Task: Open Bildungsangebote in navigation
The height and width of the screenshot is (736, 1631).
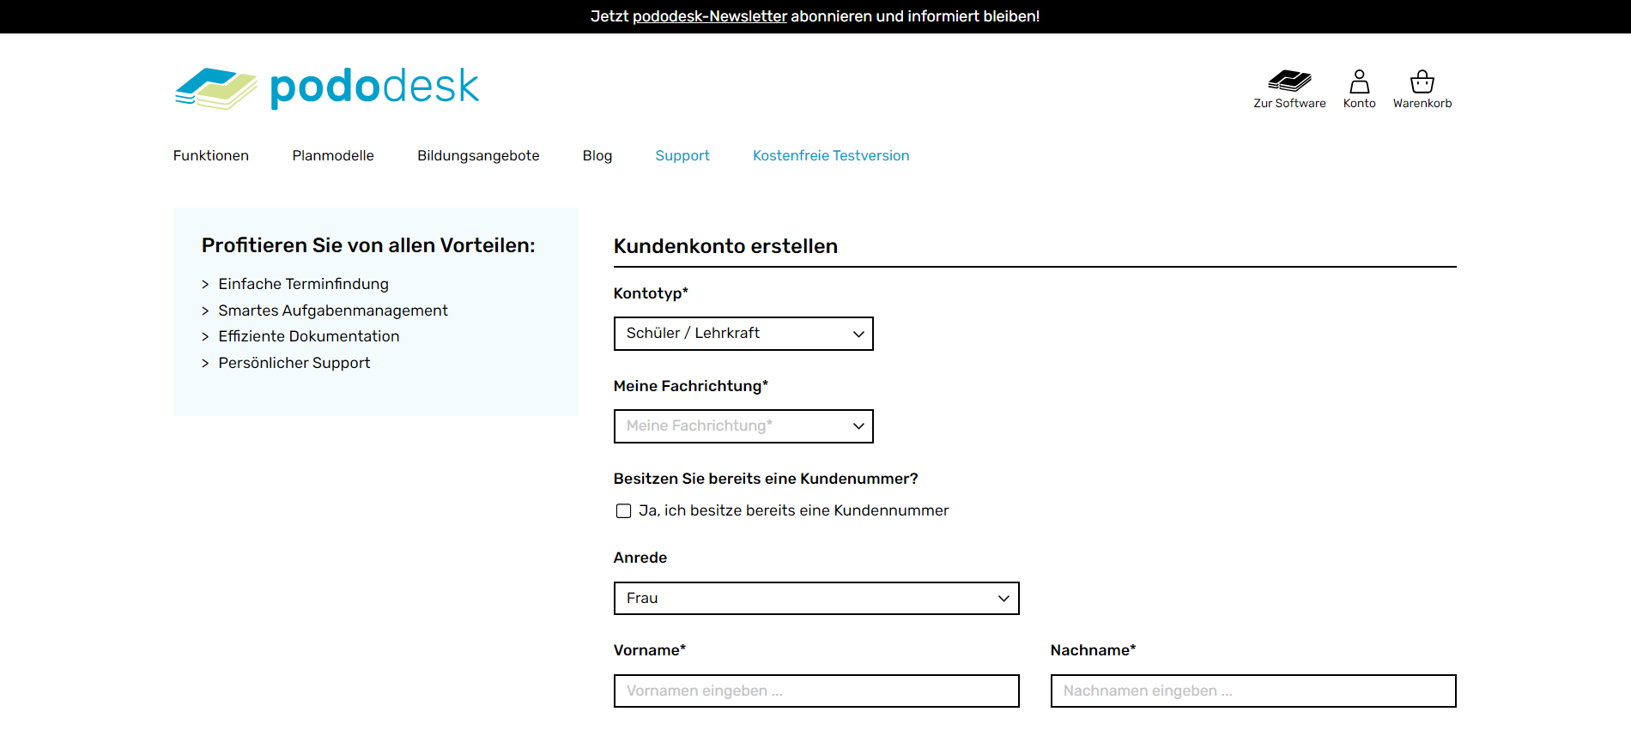Action: [x=478, y=155]
